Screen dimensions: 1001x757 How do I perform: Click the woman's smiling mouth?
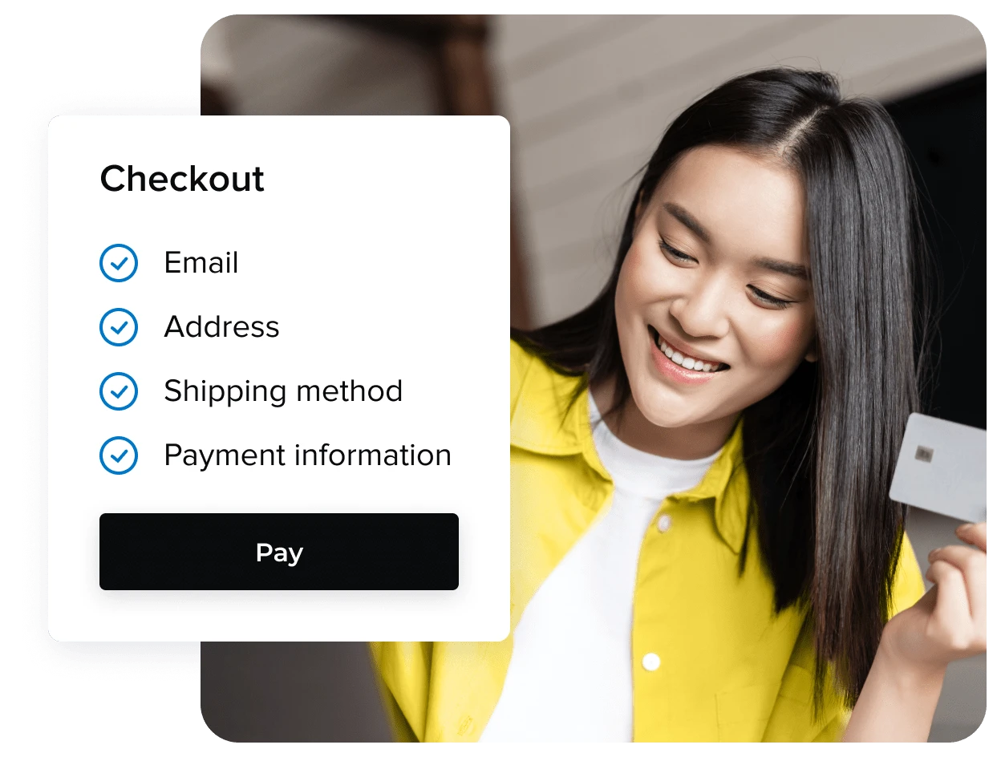687,355
